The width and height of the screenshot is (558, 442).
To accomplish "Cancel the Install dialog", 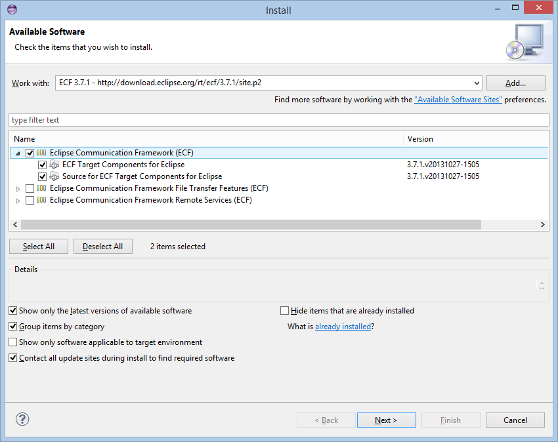I will tap(515, 420).
